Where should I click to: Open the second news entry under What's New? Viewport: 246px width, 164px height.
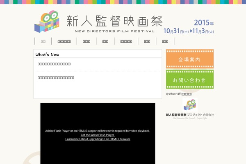pyautogui.click(x=56, y=77)
